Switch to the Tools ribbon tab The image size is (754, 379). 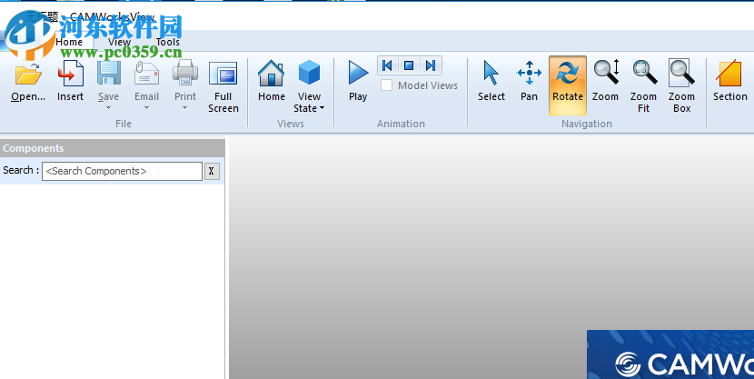168,42
